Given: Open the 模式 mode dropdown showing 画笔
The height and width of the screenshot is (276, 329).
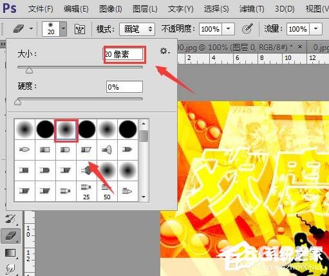Looking at the screenshot, I should (137, 29).
